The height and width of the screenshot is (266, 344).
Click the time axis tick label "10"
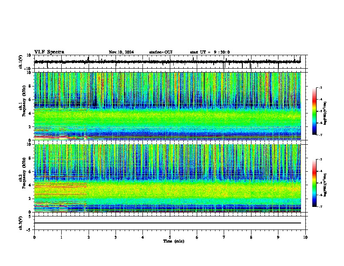coord(305,237)
